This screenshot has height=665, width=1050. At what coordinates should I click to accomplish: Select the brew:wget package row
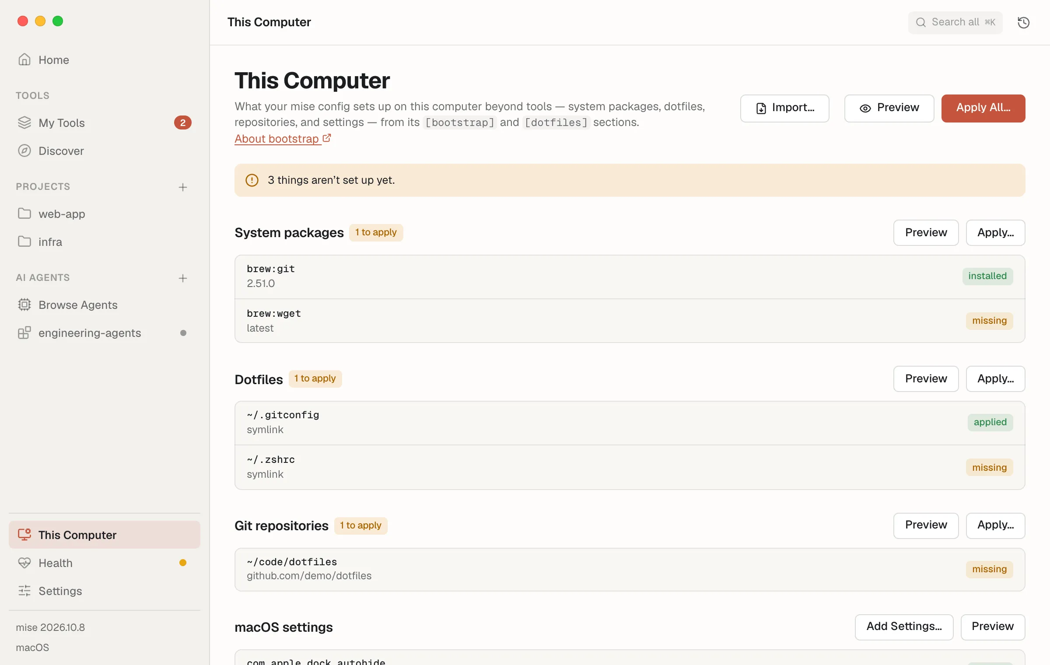coord(630,321)
